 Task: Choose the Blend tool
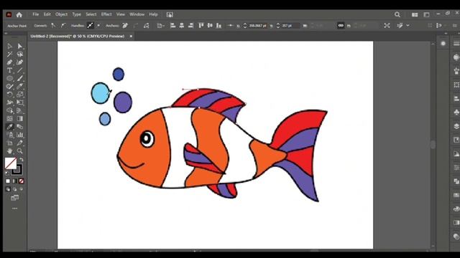[19, 127]
